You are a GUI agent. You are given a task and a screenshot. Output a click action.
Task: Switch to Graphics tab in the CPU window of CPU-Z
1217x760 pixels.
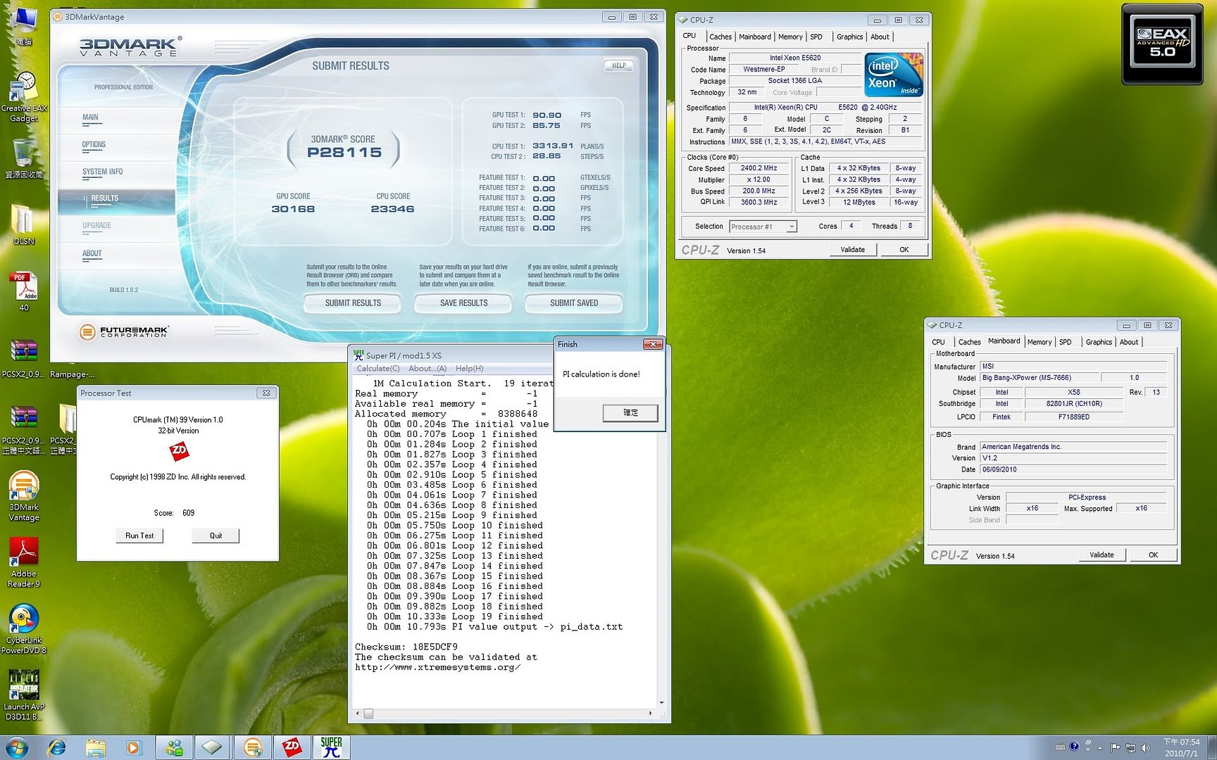click(x=849, y=37)
